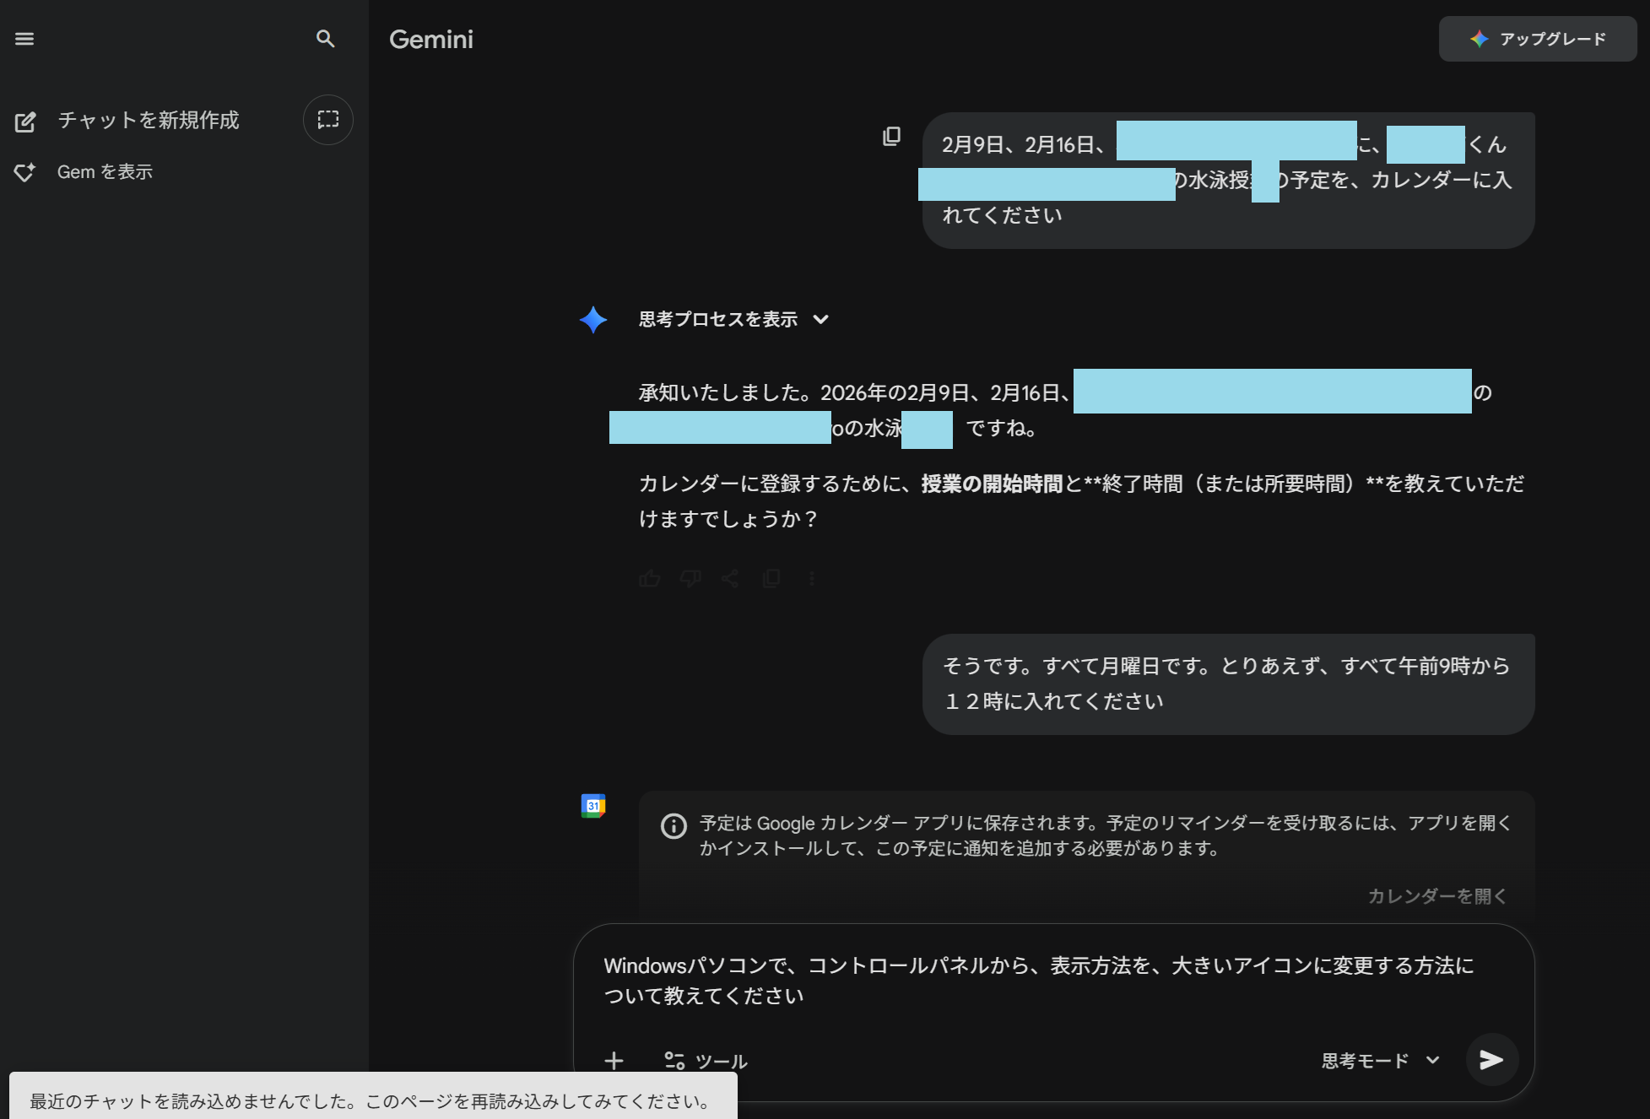
Task: Send the message with arrow button
Action: tap(1491, 1060)
